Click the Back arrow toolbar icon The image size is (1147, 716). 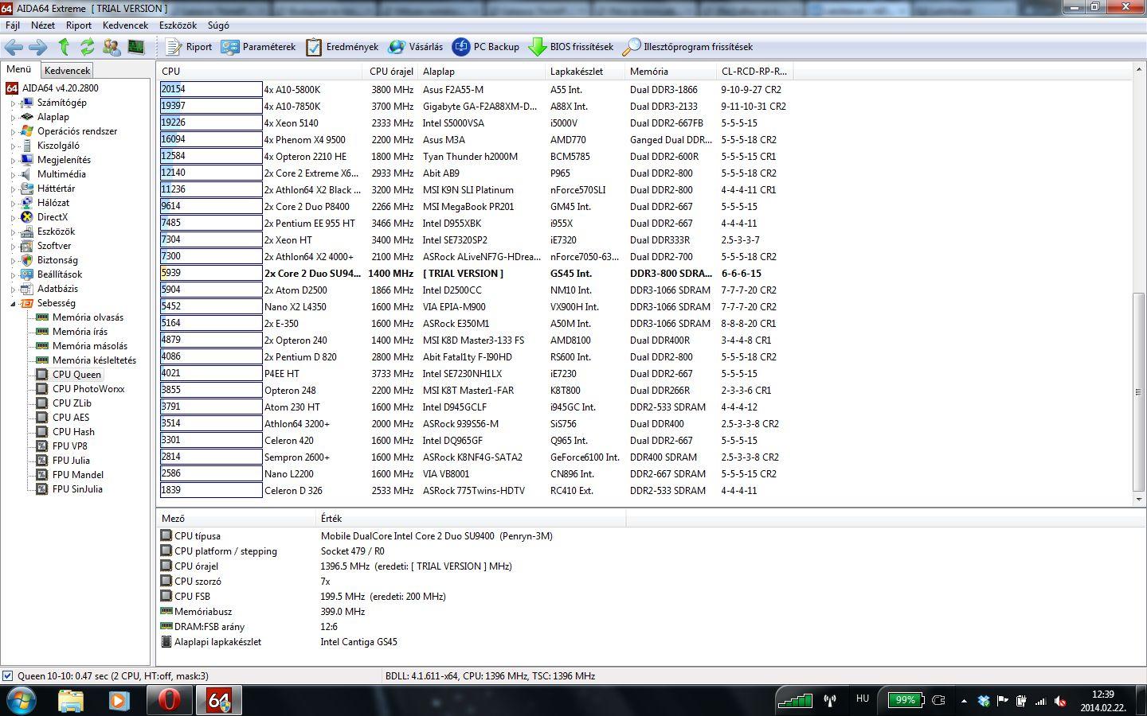[14, 47]
